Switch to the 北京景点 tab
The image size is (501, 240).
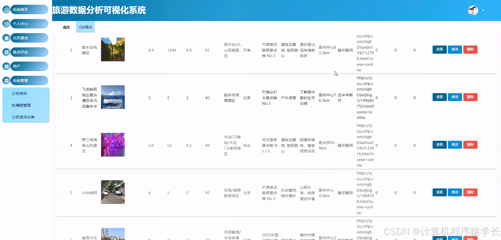(85, 27)
